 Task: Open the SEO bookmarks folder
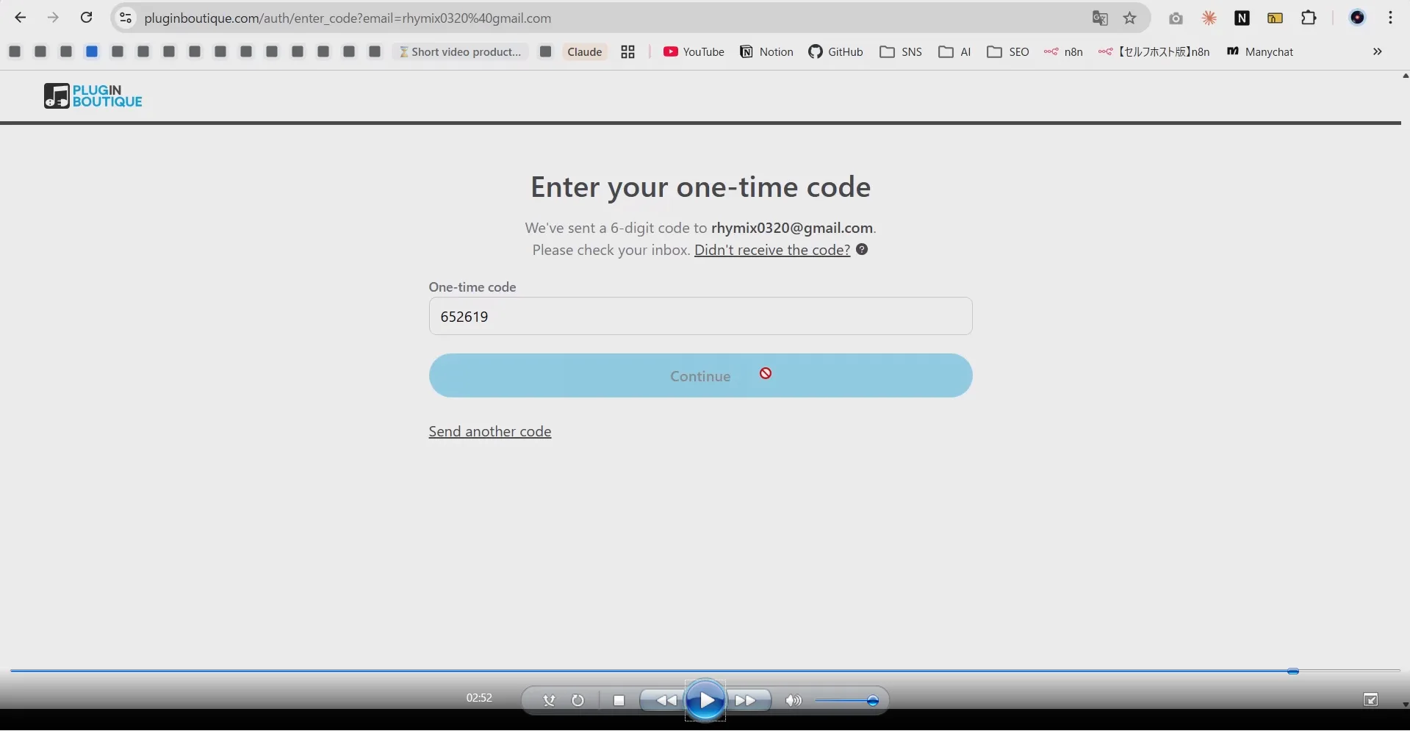point(1008,51)
